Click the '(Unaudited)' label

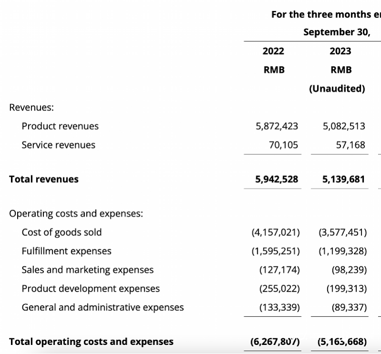pyautogui.click(x=337, y=89)
